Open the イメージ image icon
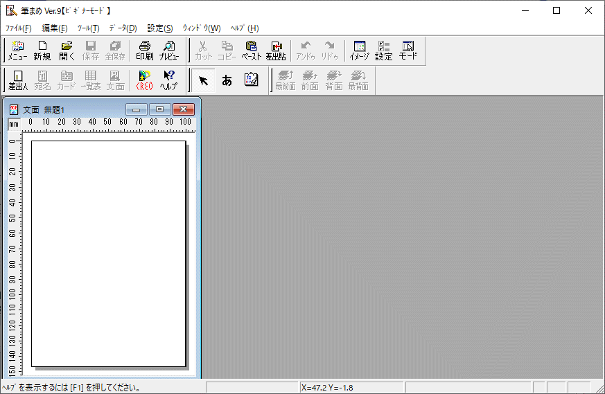The width and height of the screenshot is (605, 394). coord(359,51)
